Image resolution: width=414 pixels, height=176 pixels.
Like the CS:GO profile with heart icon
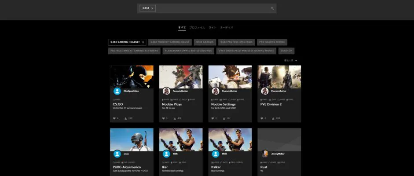(x=114, y=118)
